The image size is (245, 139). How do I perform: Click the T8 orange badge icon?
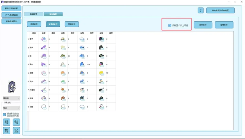tap(63, 73)
